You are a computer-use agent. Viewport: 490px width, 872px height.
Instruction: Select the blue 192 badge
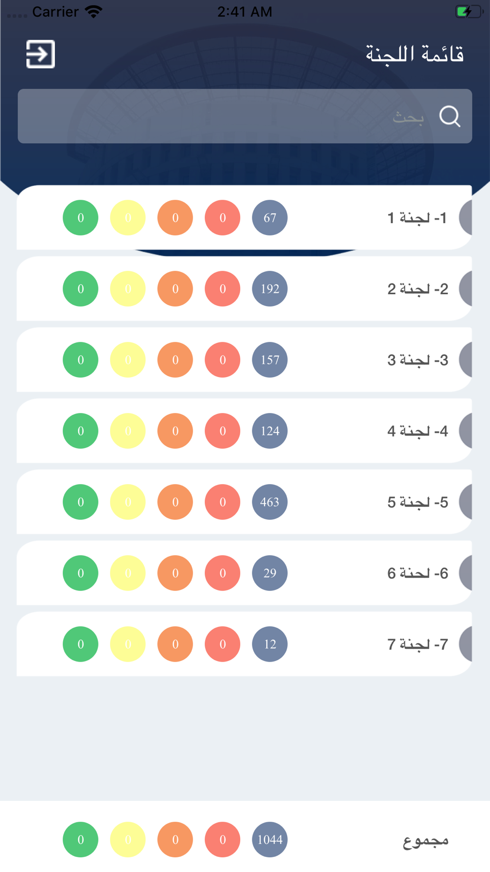click(x=269, y=289)
